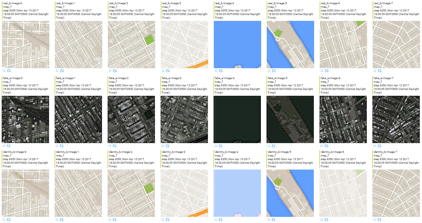Toggle actual-size icon under identity_b/image/7
Image resolution: width=422 pixels, height=223 pixels.
379,220
